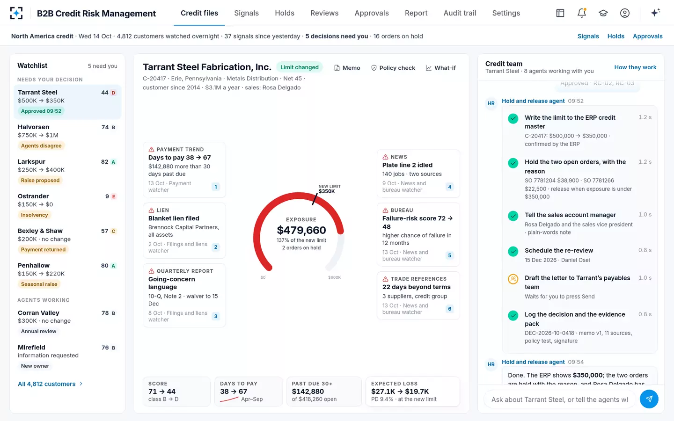
Task: Click the HR avatar on the 09:52 message
Action: [491, 103]
